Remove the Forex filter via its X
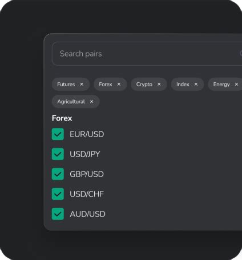 coord(119,84)
